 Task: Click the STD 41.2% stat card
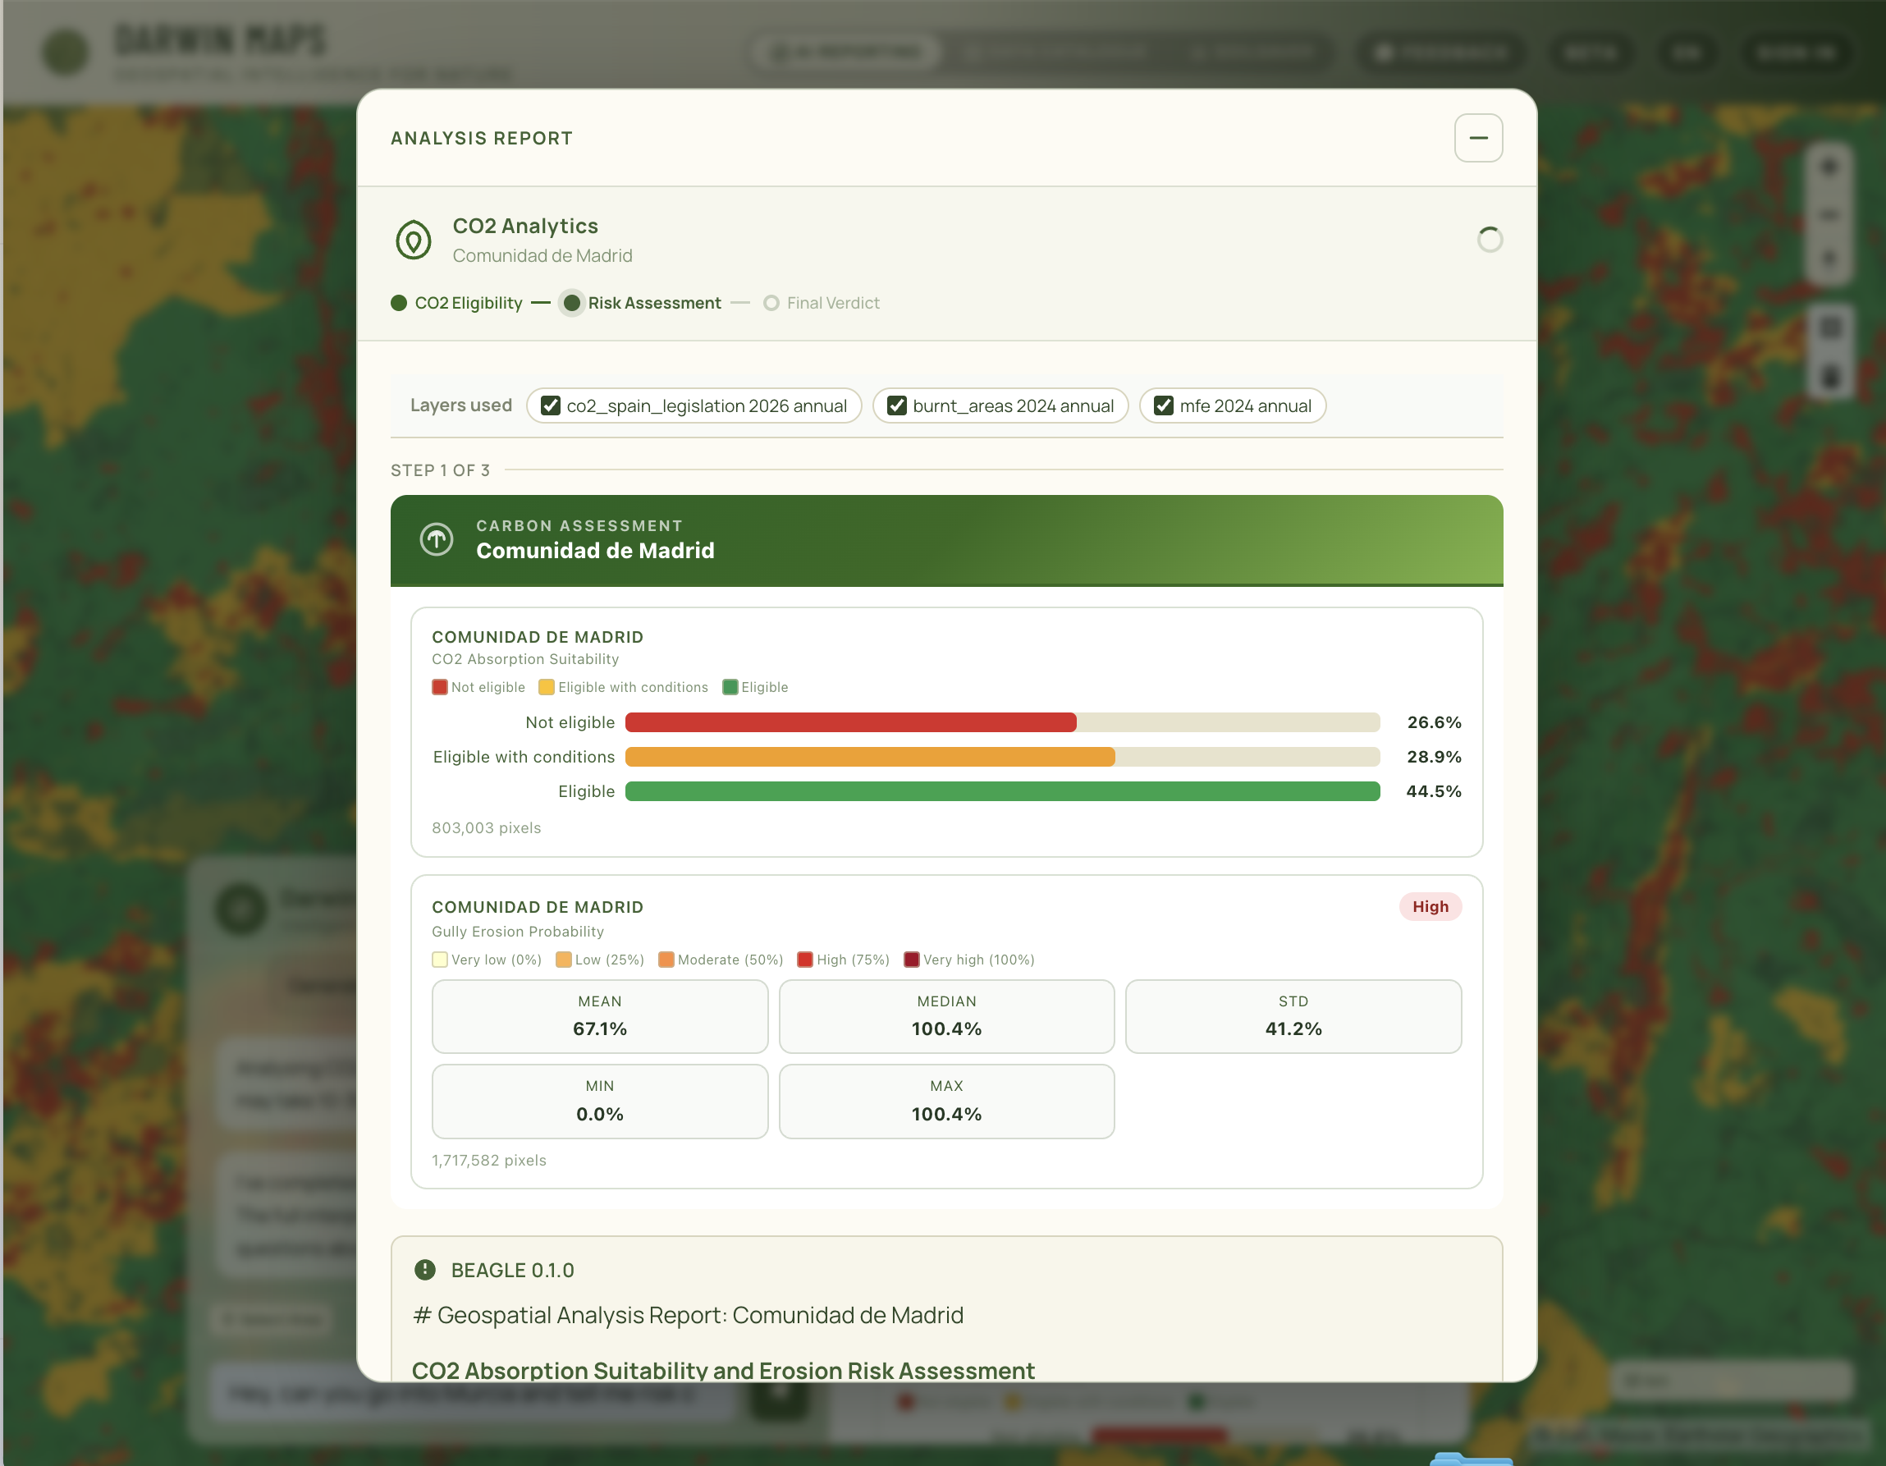click(x=1293, y=1017)
